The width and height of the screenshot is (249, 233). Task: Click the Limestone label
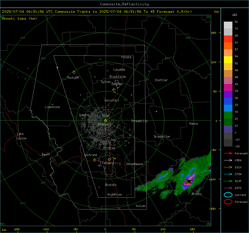(52, 107)
